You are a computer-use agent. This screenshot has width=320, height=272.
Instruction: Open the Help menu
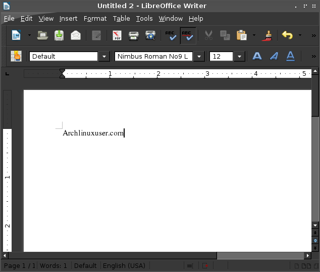click(196, 19)
